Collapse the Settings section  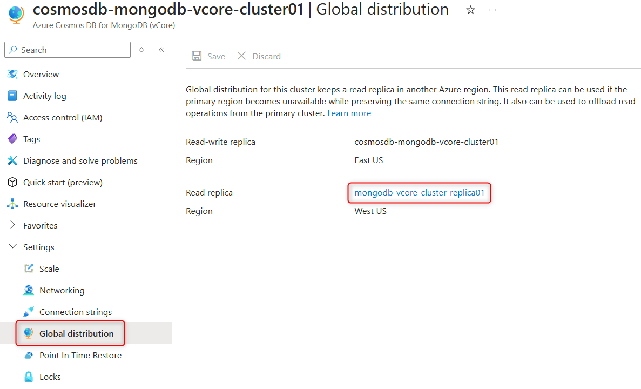12,247
